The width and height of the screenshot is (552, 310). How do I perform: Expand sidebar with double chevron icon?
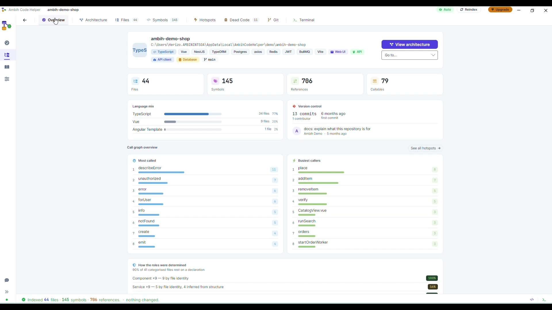[x=7, y=292]
